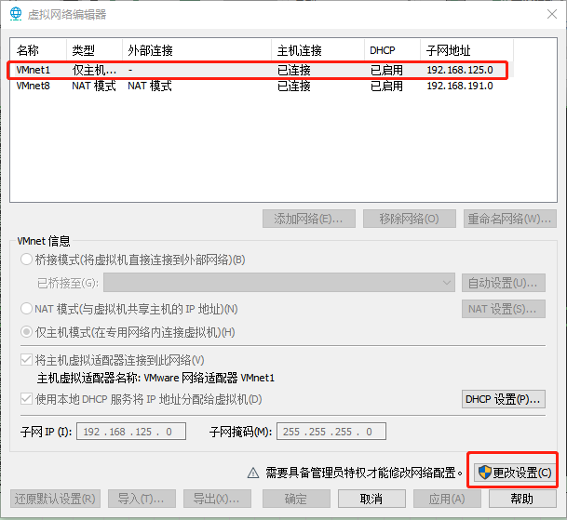Click the 添加网络(E)... button
567x520 pixels.
click(309, 219)
